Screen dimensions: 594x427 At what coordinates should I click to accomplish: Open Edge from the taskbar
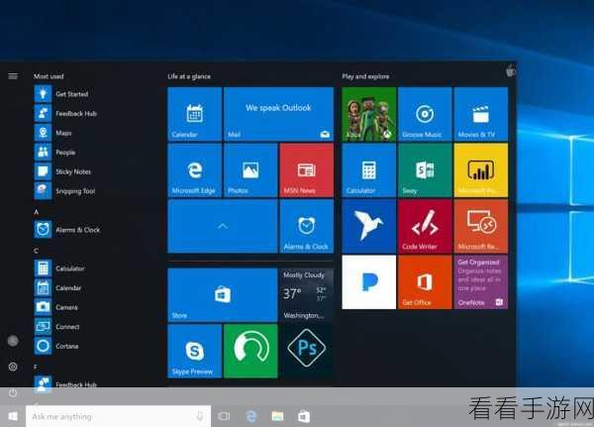[x=251, y=416]
